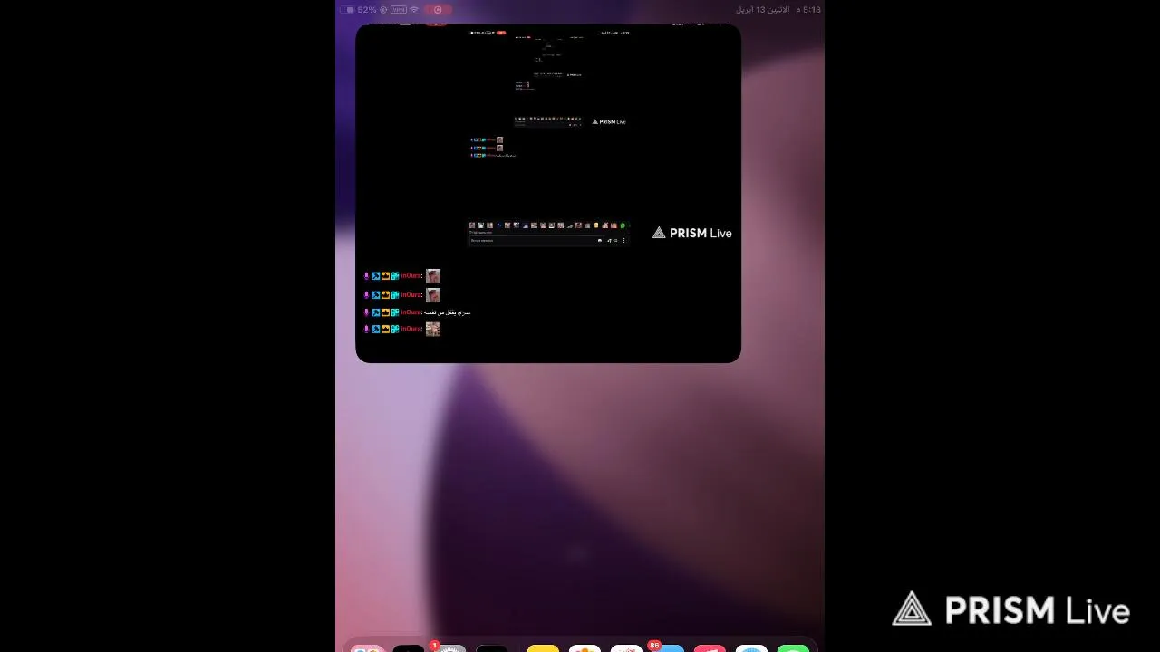Viewport: 1160px width, 652px height.
Task: Click the Arabic chat message from inOurs
Action: (x=448, y=312)
